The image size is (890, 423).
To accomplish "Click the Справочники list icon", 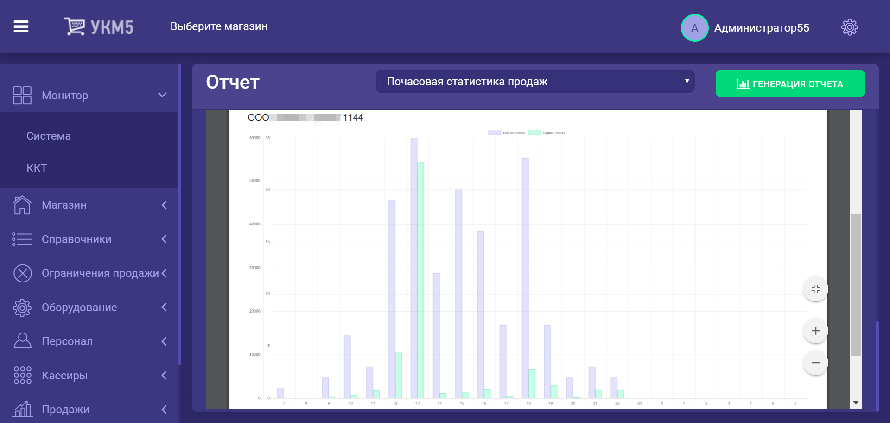I will click(x=22, y=239).
